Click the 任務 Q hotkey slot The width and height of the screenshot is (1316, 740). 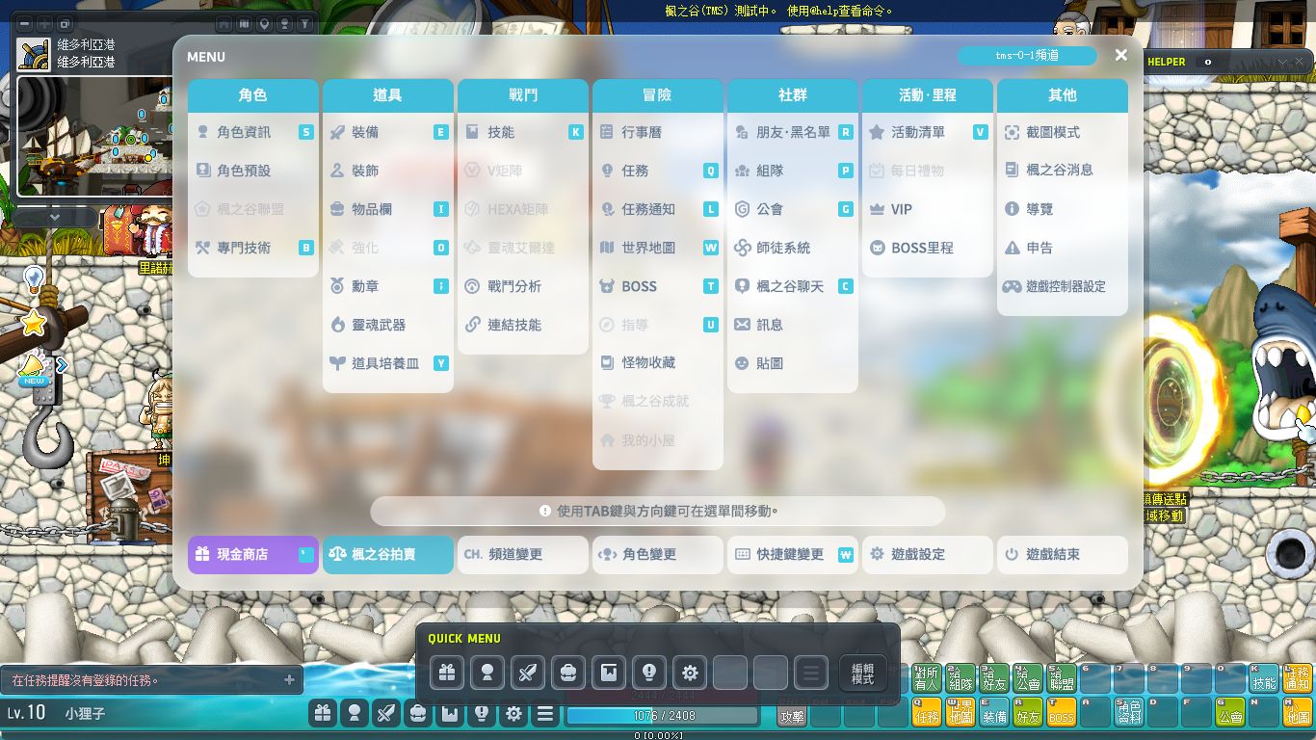point(928,713)
